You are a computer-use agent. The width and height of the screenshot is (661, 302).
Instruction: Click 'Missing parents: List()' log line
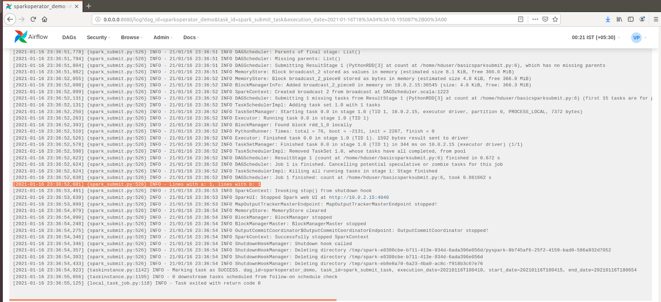tap(176, 59)
